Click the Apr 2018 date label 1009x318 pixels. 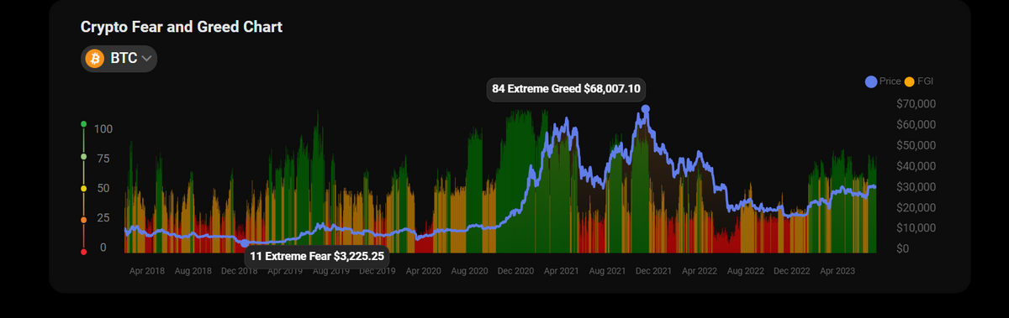[147, 271]
